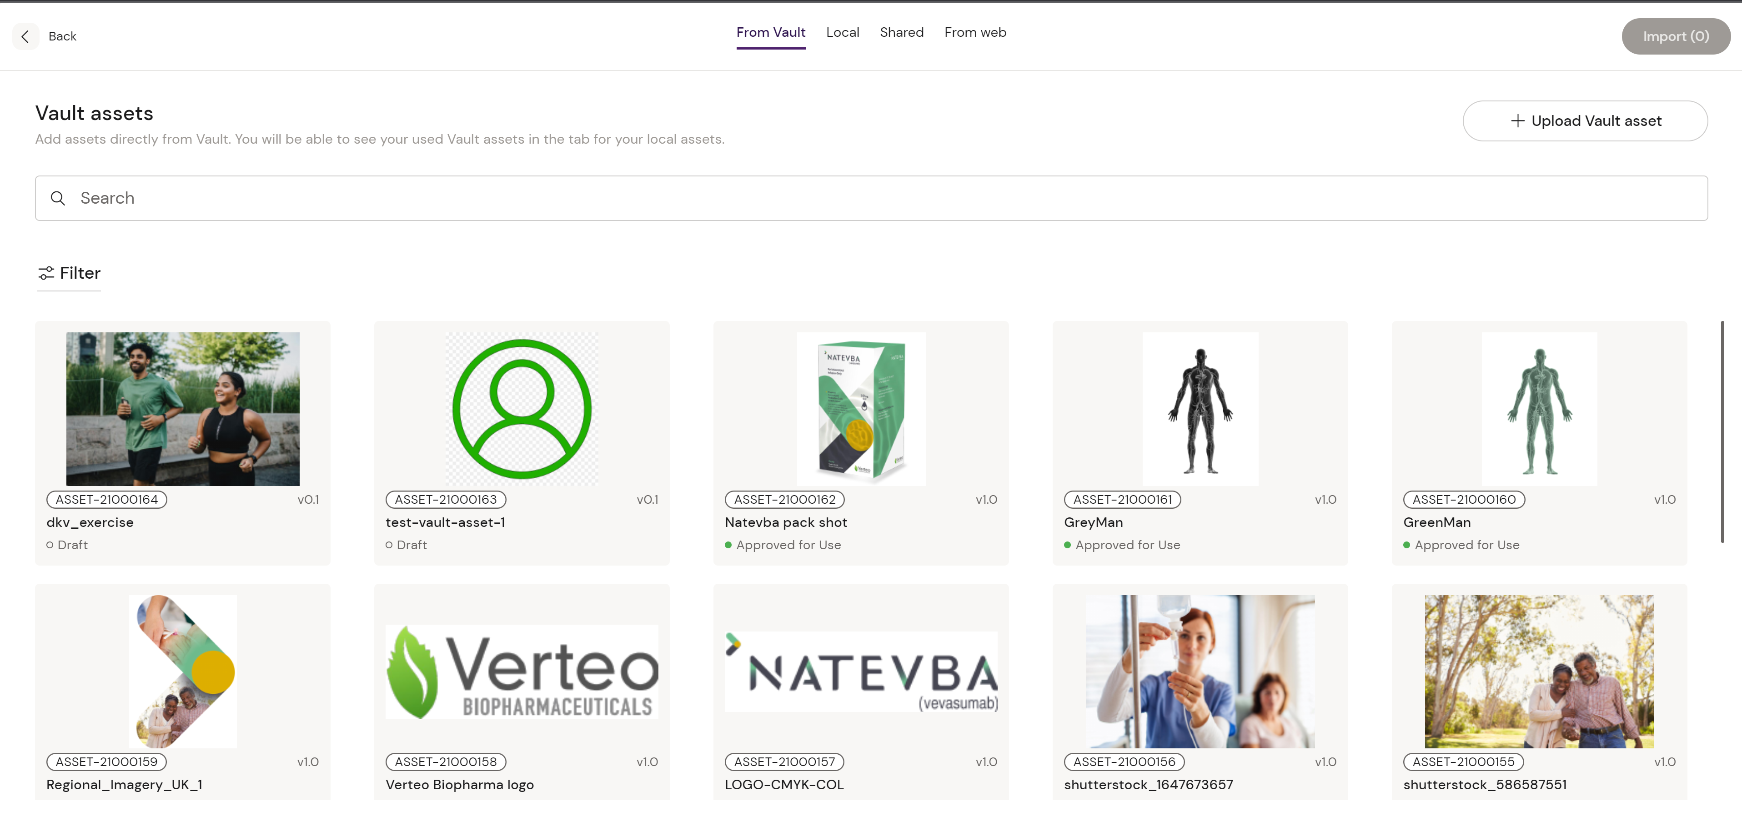Select the Verteo Biopharmaceuticals logo asset
The image size is (1742, 822).
522,671
